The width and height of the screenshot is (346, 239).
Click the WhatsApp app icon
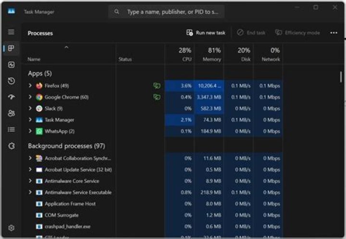point(39,131)
